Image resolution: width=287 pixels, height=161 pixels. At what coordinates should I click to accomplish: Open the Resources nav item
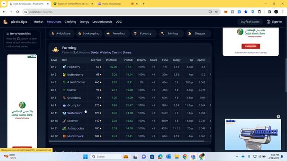[54, 22]
